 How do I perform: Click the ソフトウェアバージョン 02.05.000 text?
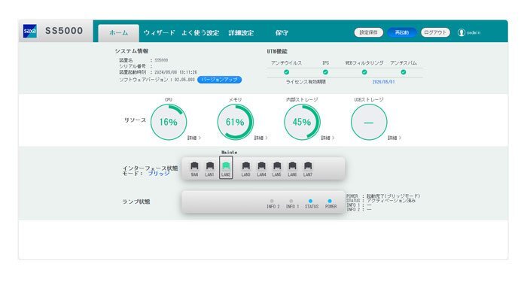(157, 80)
